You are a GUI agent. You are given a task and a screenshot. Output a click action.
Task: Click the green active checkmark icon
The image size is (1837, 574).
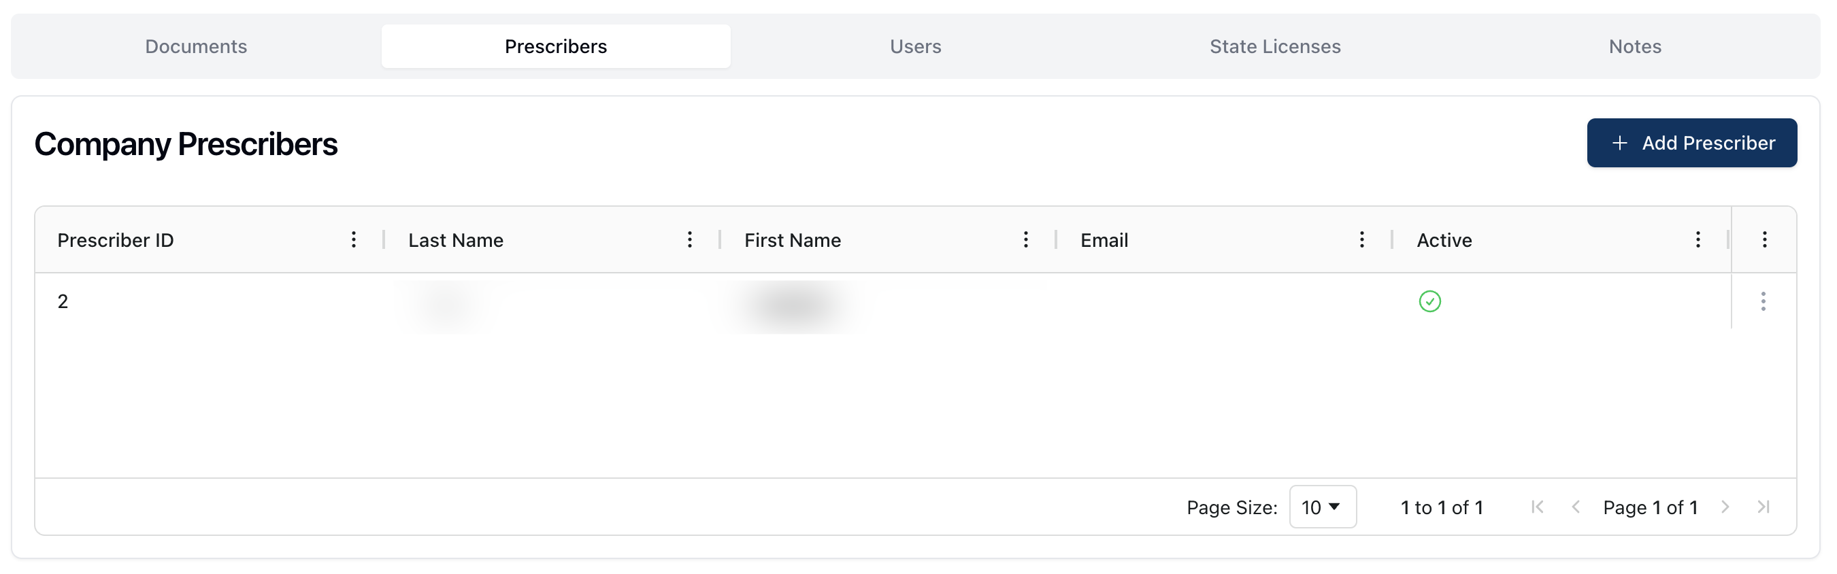[1429, 301]
